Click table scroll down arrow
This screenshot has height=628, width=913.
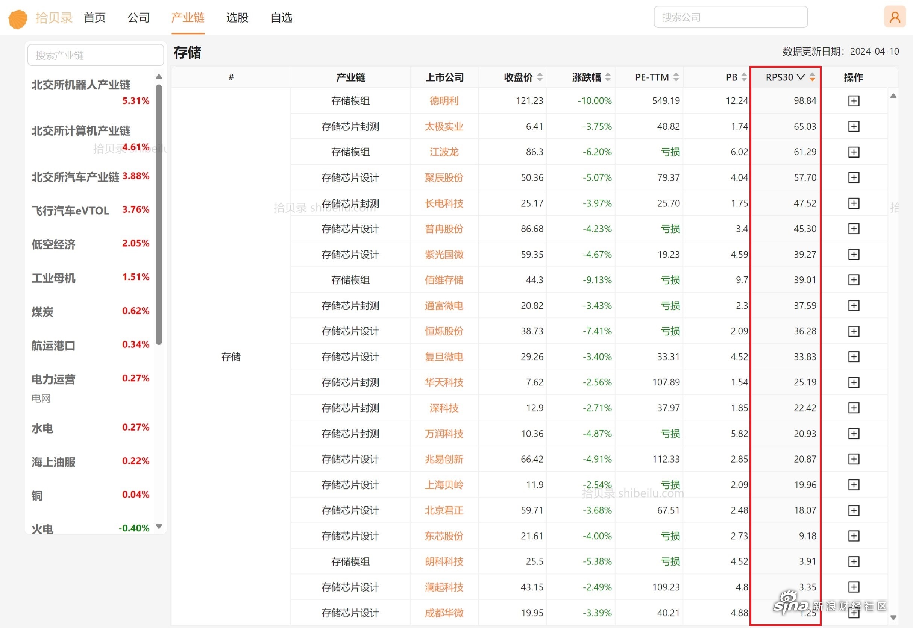click(x=893, y=617)
